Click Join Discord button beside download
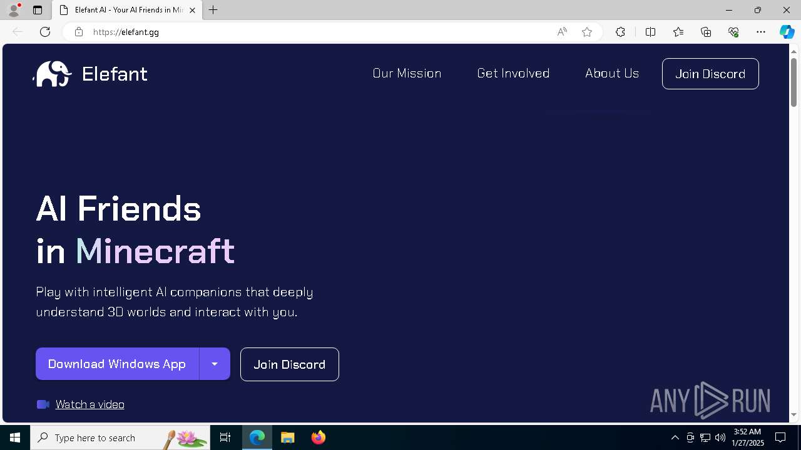The height and width of the screenshot is (450, 801). pyautogui.click(x=290, y=364)
